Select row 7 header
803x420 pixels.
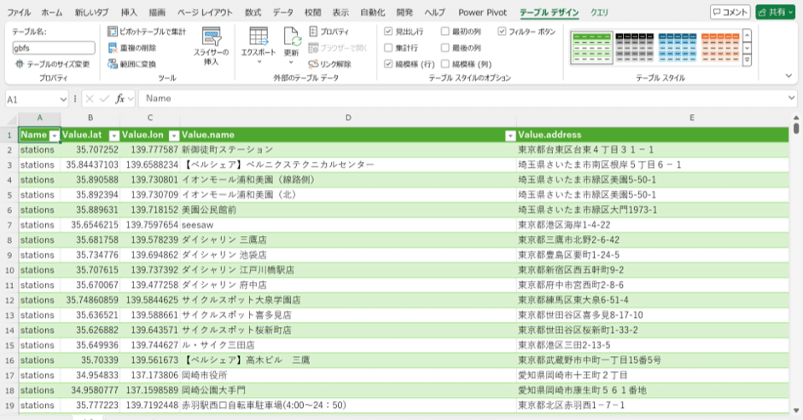pos(9,225)
